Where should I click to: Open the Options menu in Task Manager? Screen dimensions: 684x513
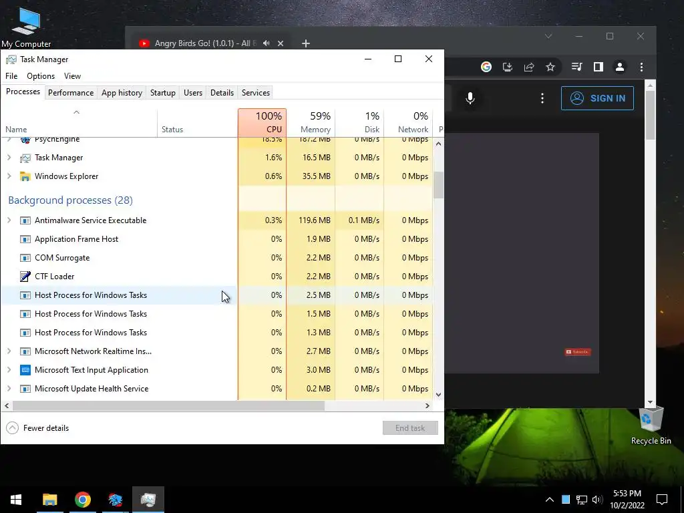click(41, 76)
